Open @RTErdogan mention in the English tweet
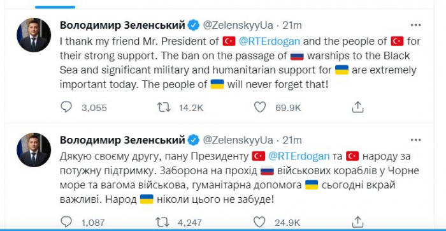This screenshot has height=231, width=446. click(270, 41)
